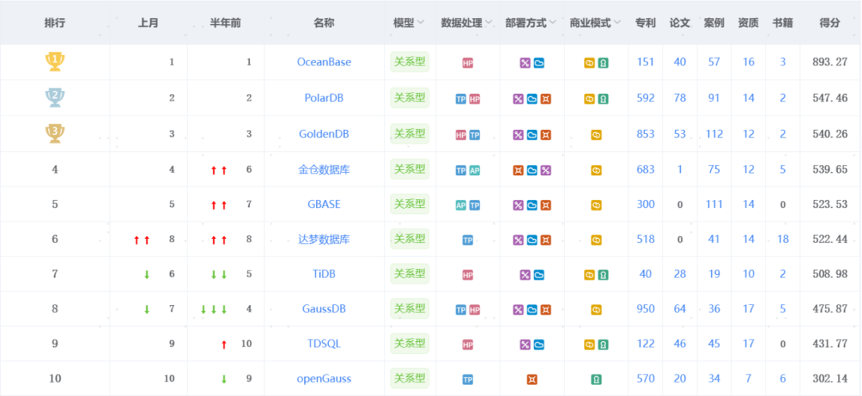This screenshot has width=862, height=396.
Task: Click the qualification count 7 for openGauss
Action: coord(749,378)
